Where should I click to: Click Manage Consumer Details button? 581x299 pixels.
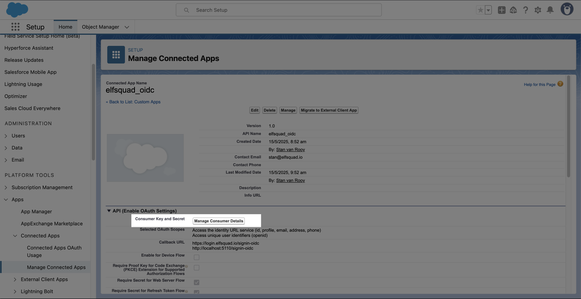(x=219, y=221)
